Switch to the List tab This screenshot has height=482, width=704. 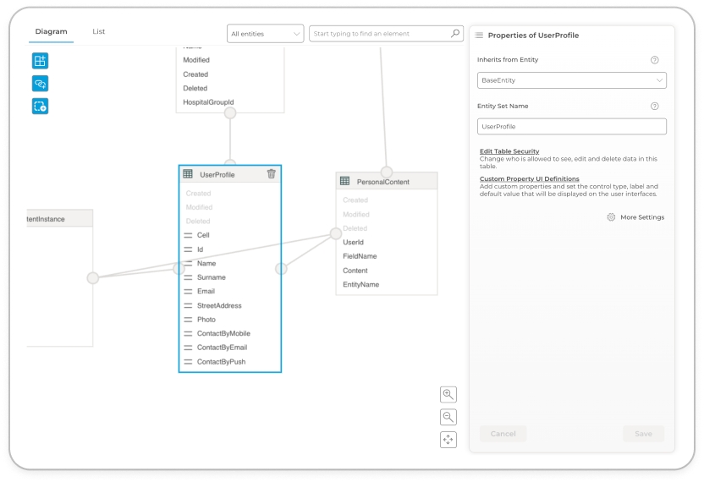pyautogui.click(x=99, y=31)
